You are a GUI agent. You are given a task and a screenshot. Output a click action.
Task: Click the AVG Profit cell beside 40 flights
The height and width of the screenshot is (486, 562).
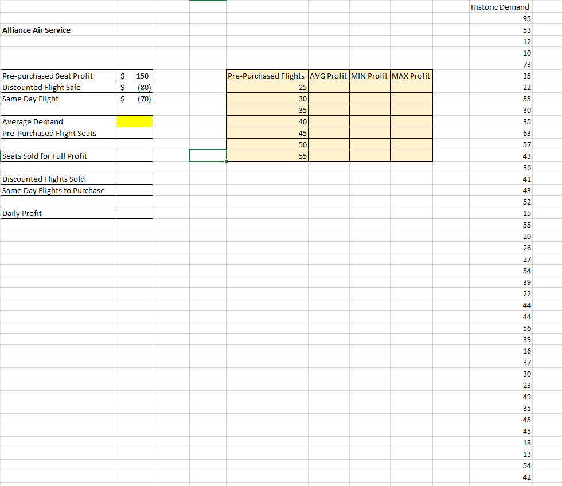click(328, 121)
